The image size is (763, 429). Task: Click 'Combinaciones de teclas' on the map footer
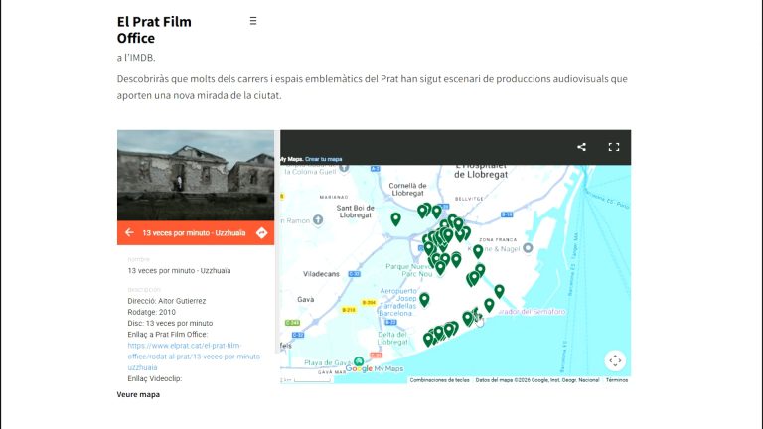click(x=439, y=380)
